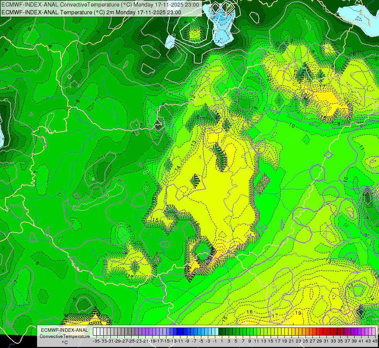
Task: Pick the orange legend swatch above value 25
Action: pos(304,332)
